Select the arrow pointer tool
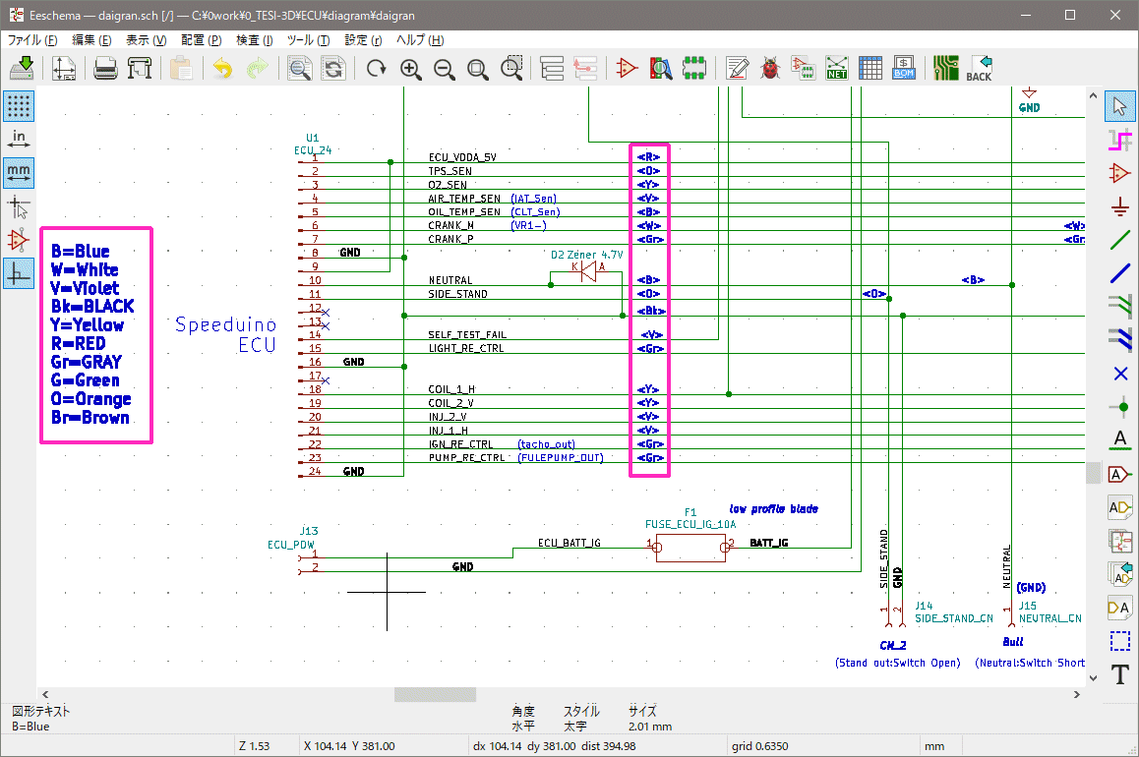1139x757 pixels. click(x=1120, y=106)
